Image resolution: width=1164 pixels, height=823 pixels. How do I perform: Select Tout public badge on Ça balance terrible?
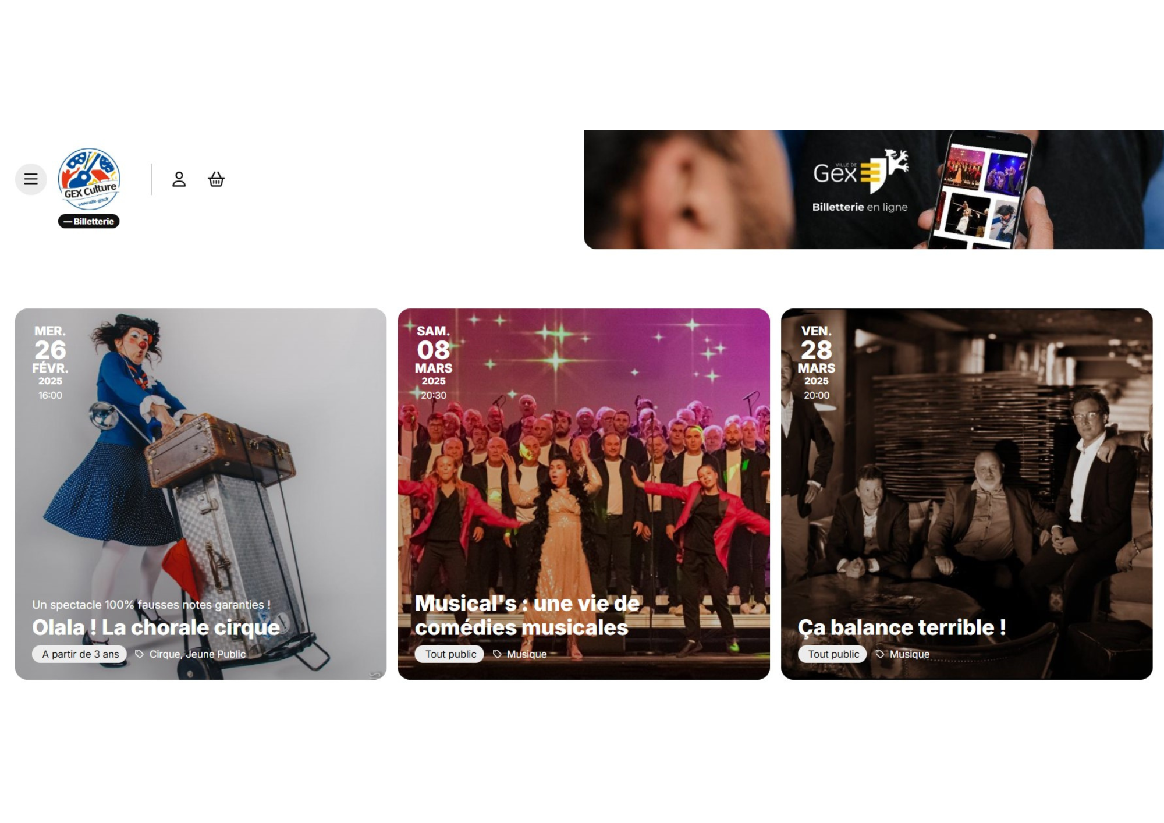click(x=833, y=654)
